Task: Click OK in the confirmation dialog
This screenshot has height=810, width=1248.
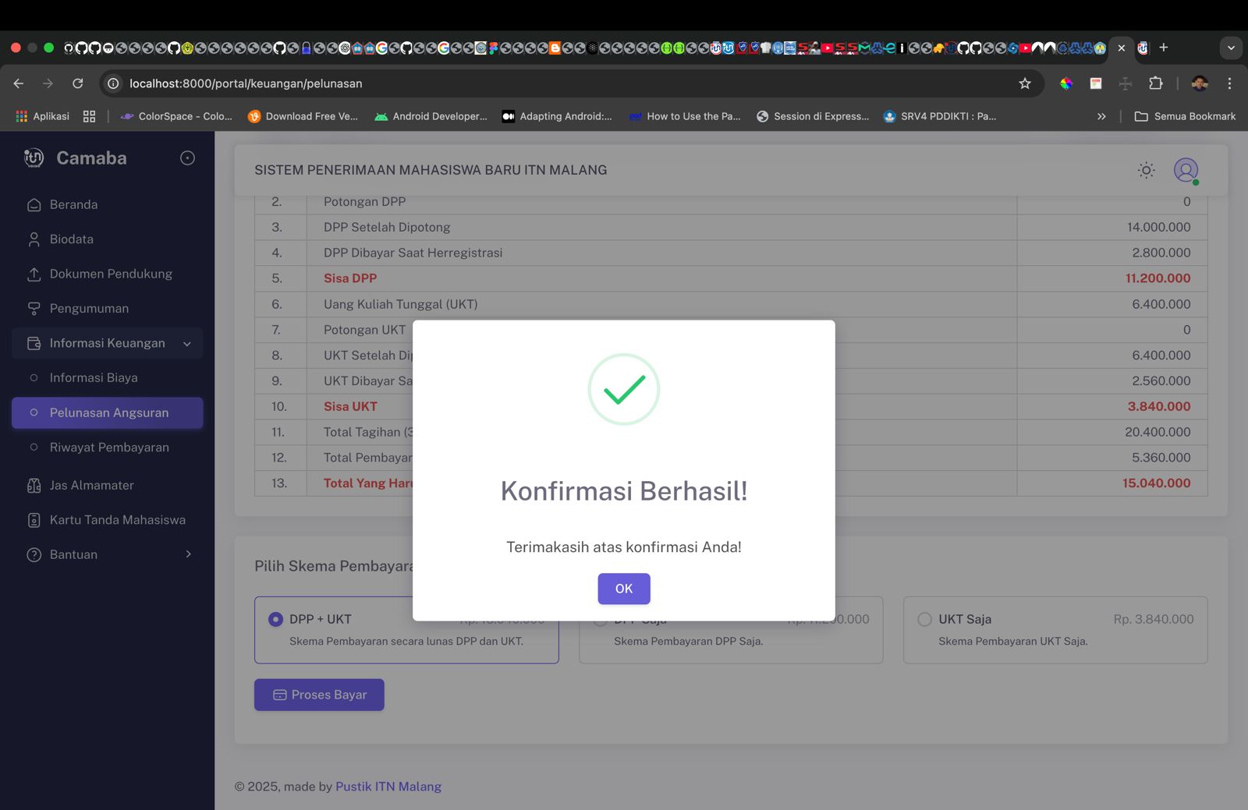Action: pyautogui.click(x=624, y=589)
